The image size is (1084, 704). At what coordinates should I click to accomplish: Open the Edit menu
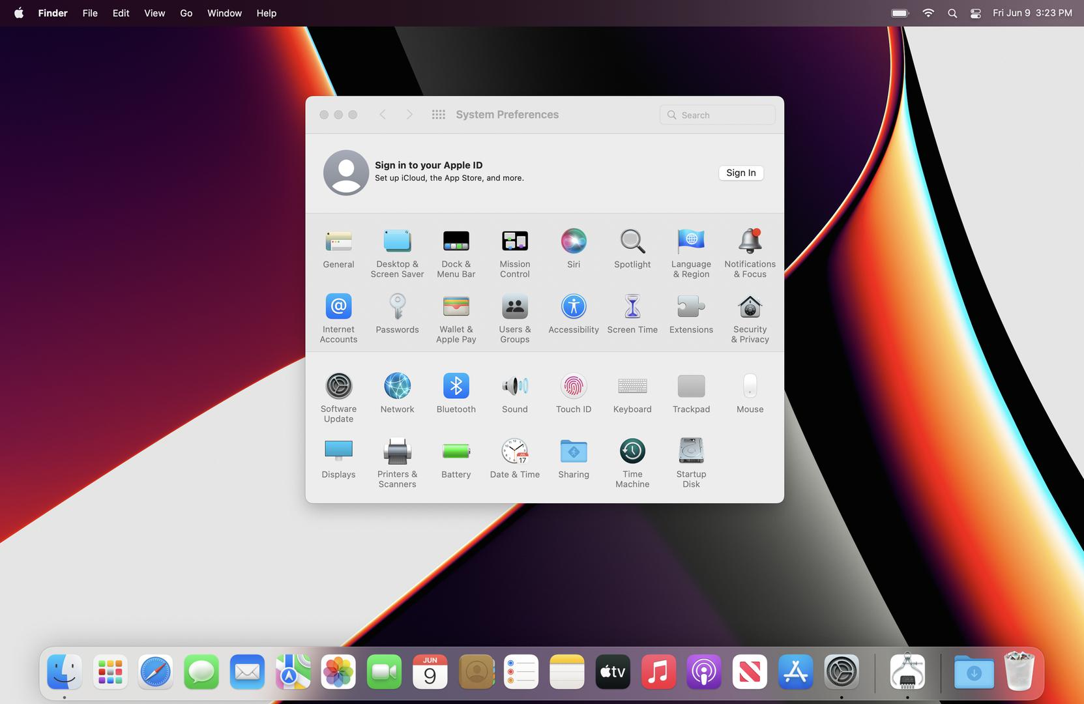pyautogui.click(x=121, y=13)
